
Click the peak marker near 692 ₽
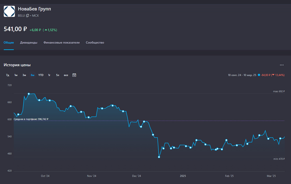click(28, 94)
